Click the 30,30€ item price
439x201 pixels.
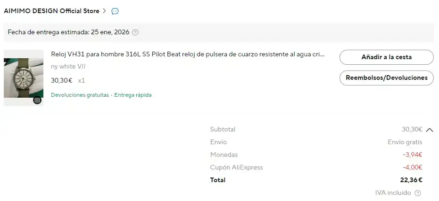tap(61, 80)
